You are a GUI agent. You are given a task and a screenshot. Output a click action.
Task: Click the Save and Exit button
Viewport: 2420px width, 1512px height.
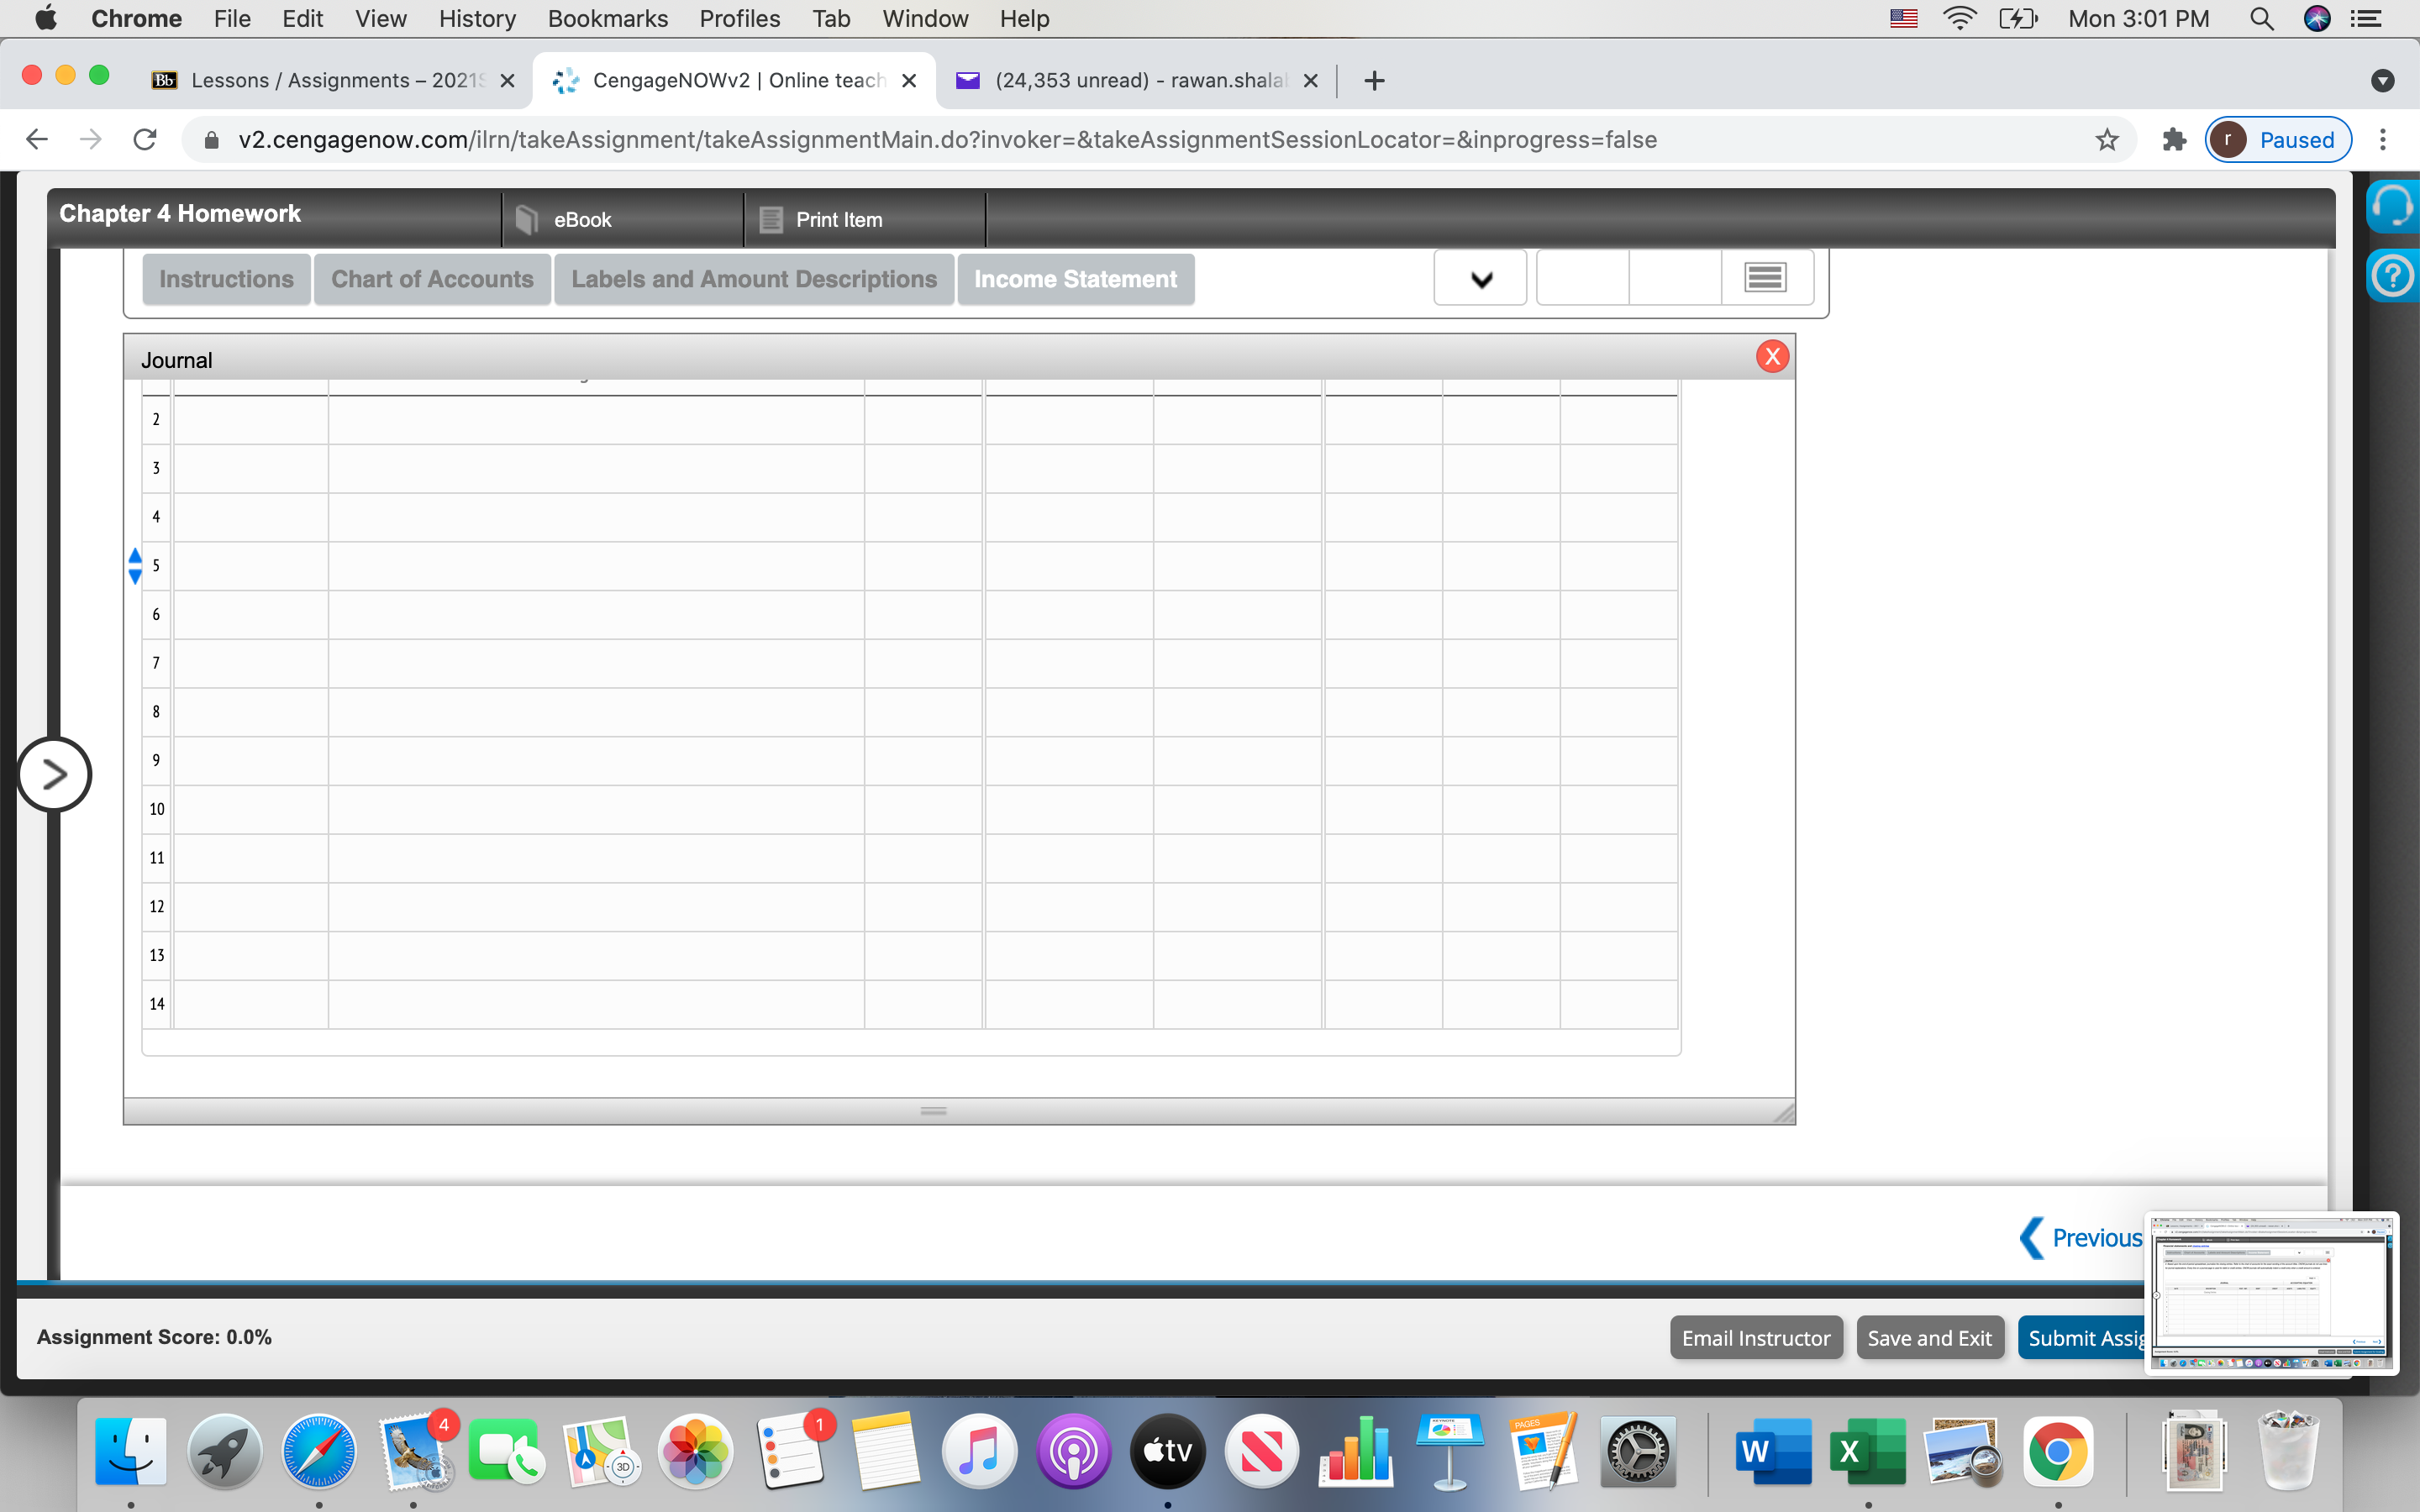1929,1337
